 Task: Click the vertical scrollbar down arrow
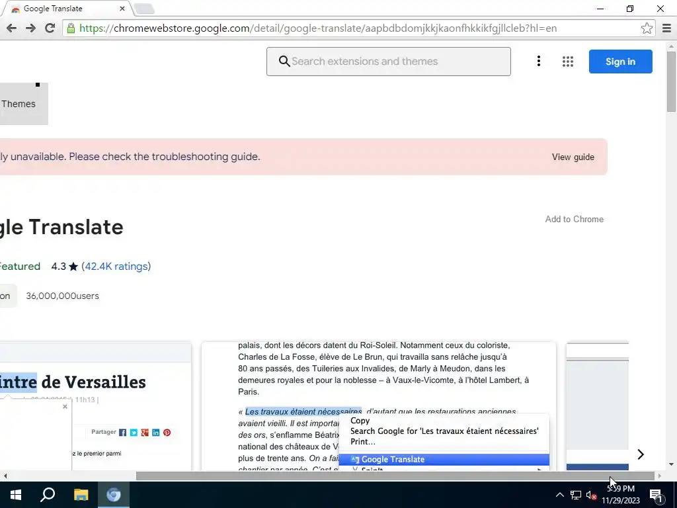tap(671, 465)
